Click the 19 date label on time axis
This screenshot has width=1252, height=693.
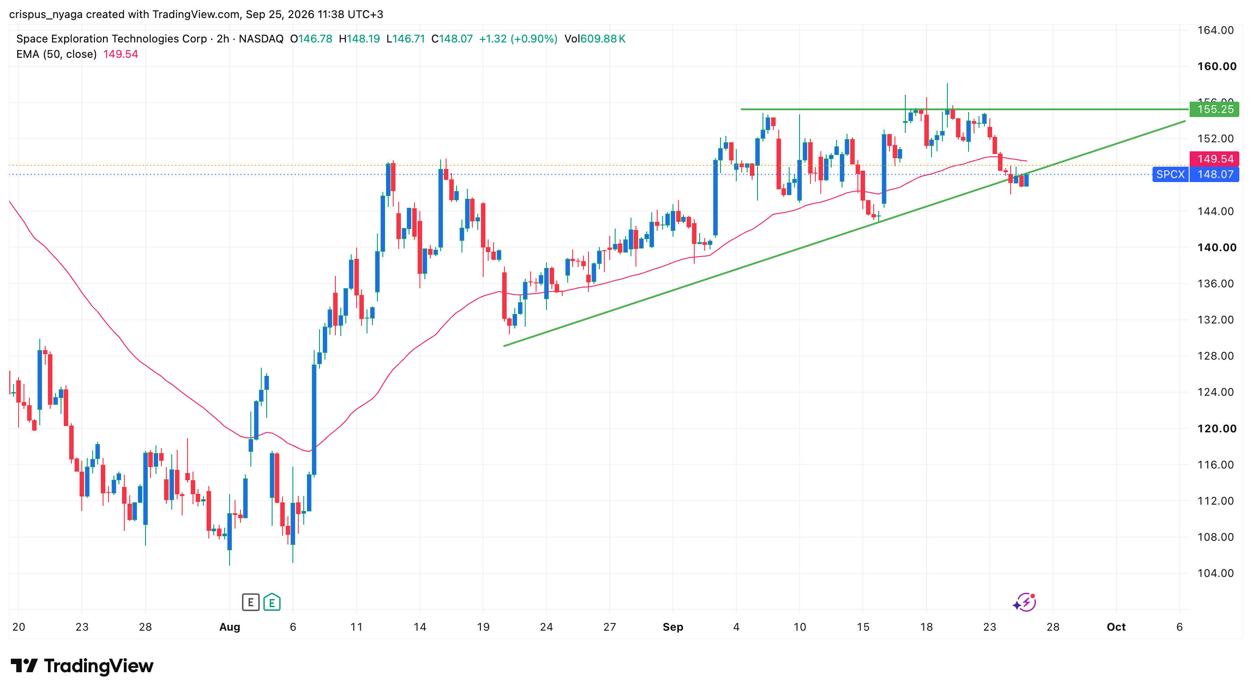click(483, 627)
